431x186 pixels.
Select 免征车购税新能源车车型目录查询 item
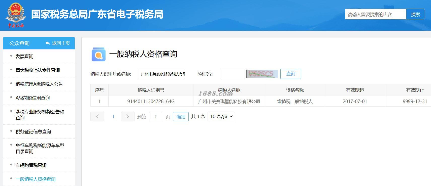click(x=40, y=148)
